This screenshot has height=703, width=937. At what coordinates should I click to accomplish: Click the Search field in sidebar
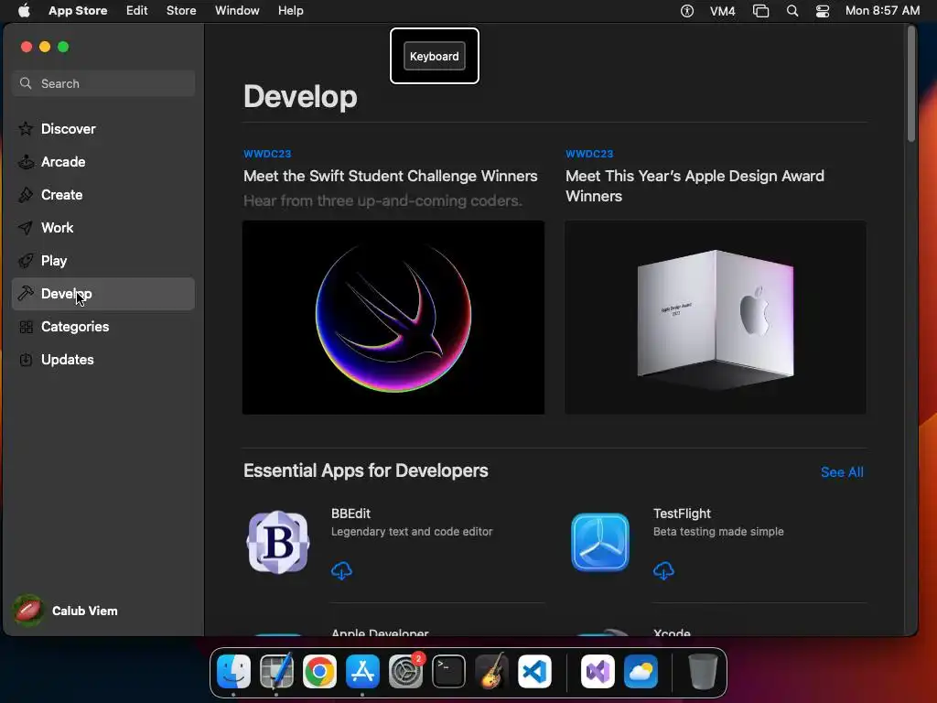point(103,83)
